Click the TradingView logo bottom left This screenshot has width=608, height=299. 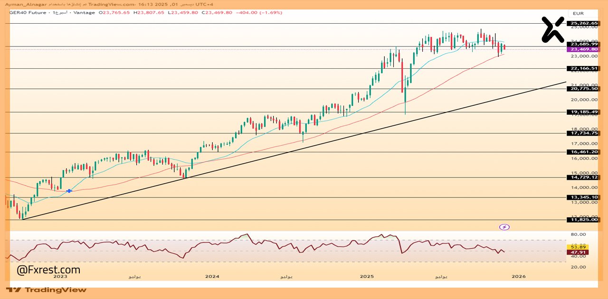tap(45, 290)
